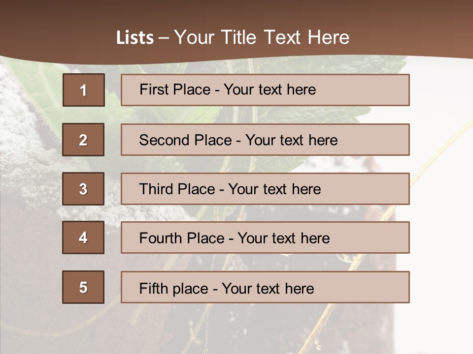Click the number 1 box

pyautogui.click(x=84, y=90)
